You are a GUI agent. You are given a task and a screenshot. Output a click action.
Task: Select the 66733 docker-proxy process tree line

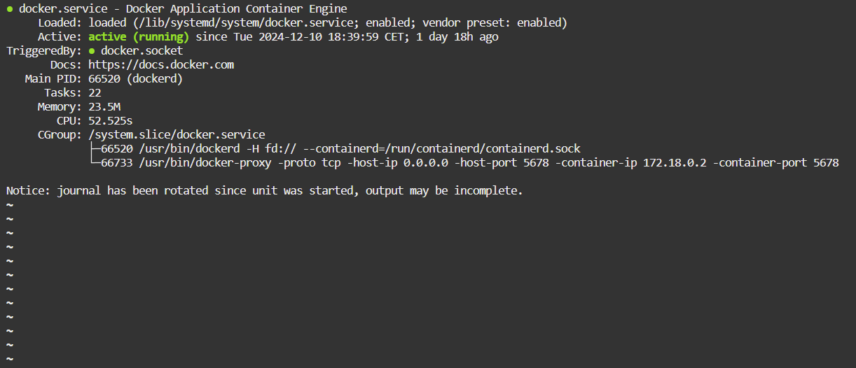click(x=469, y=163)
